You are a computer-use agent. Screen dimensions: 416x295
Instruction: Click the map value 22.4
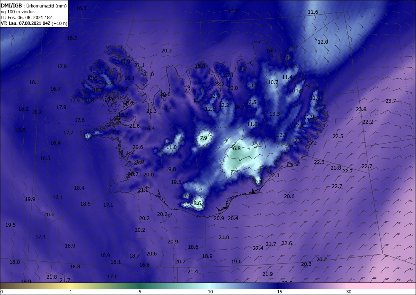(x=258, y=248)
